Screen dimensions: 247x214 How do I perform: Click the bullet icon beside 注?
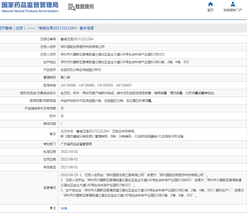[x=51, y=208]
